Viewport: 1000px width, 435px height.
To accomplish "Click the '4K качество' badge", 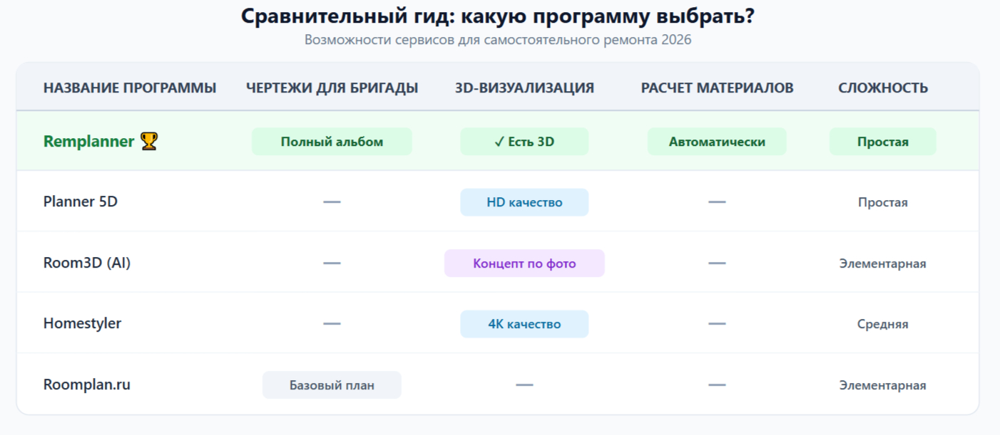I will pyautogui.click(x=524, y=324).
